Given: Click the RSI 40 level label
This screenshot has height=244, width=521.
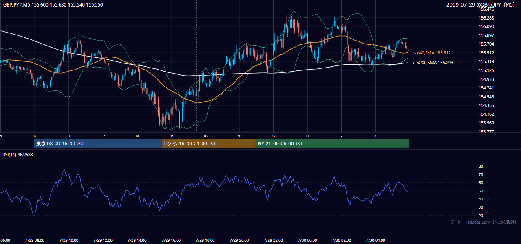Looking at the screenshot, I should coord(481,199).
